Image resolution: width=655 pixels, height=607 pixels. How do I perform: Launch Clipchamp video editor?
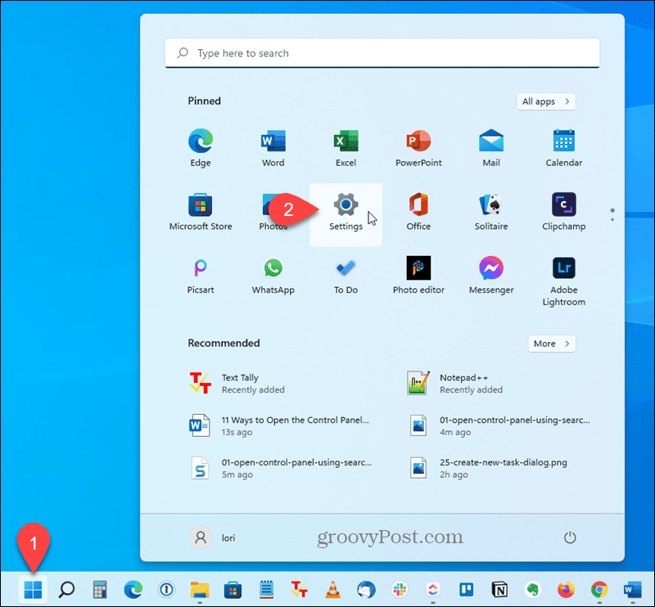(564, 212)
